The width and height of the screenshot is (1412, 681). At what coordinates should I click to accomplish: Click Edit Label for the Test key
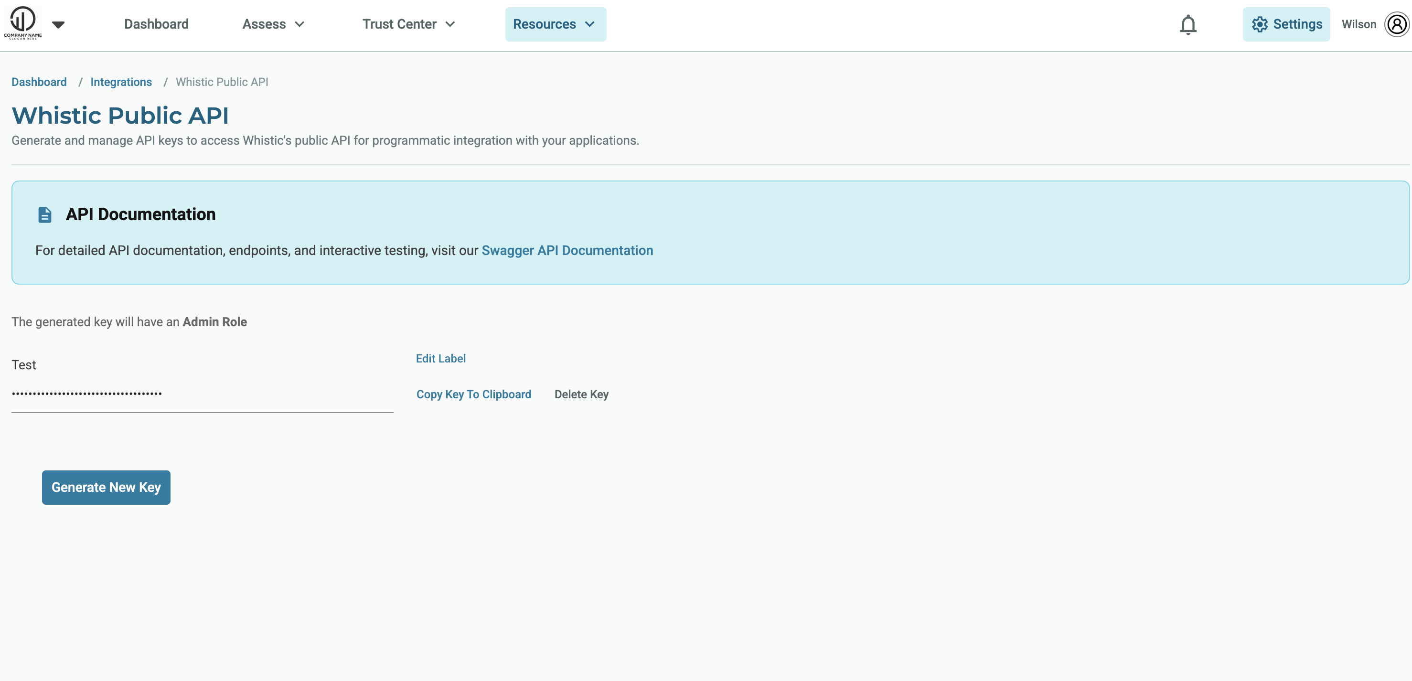[441, 358]
